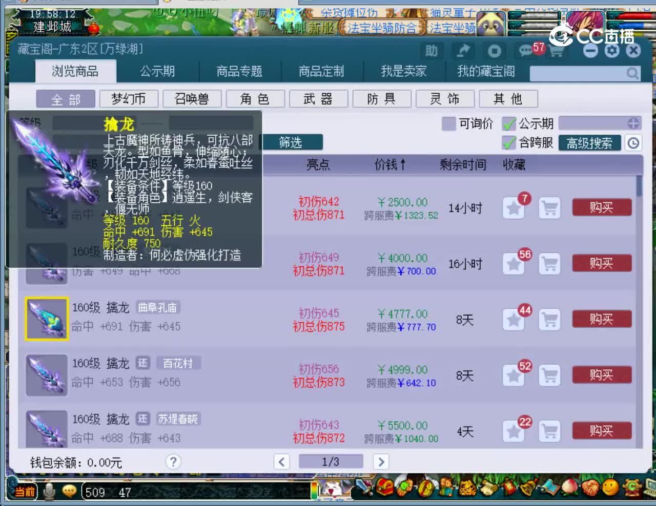Select the 防具 category filter

point(382,99)
